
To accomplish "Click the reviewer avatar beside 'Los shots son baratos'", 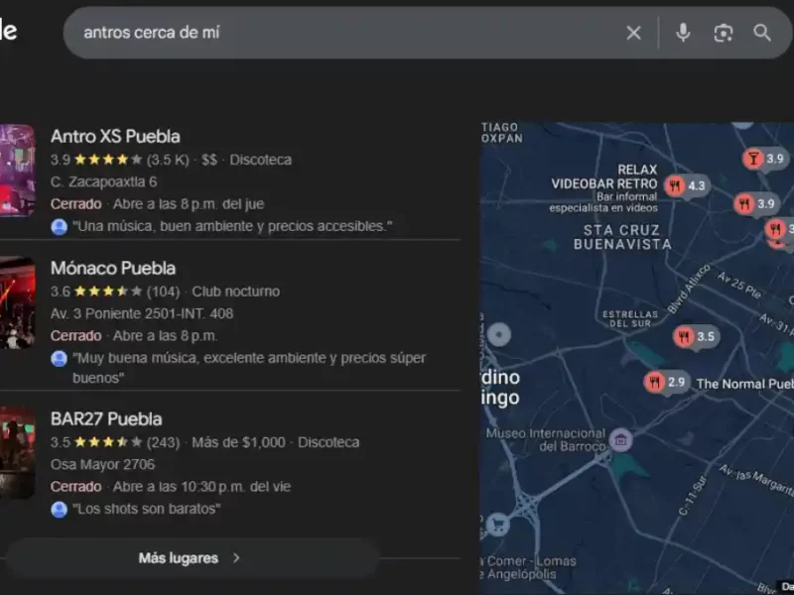I will [60, 509].
